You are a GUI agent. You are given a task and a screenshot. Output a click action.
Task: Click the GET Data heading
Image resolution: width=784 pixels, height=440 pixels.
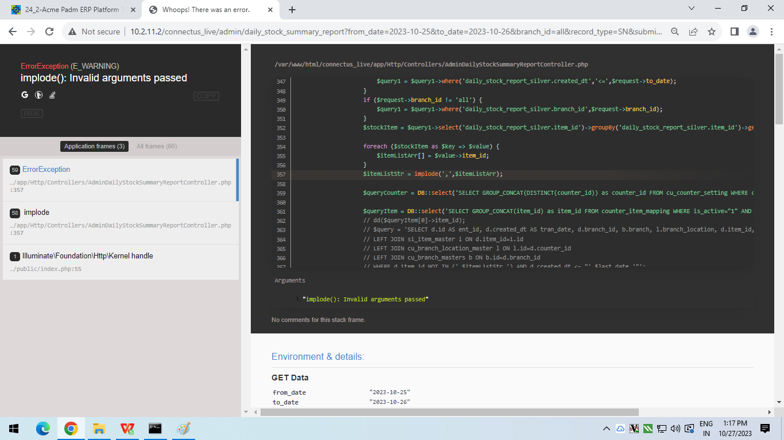click(x=290, y=378)
